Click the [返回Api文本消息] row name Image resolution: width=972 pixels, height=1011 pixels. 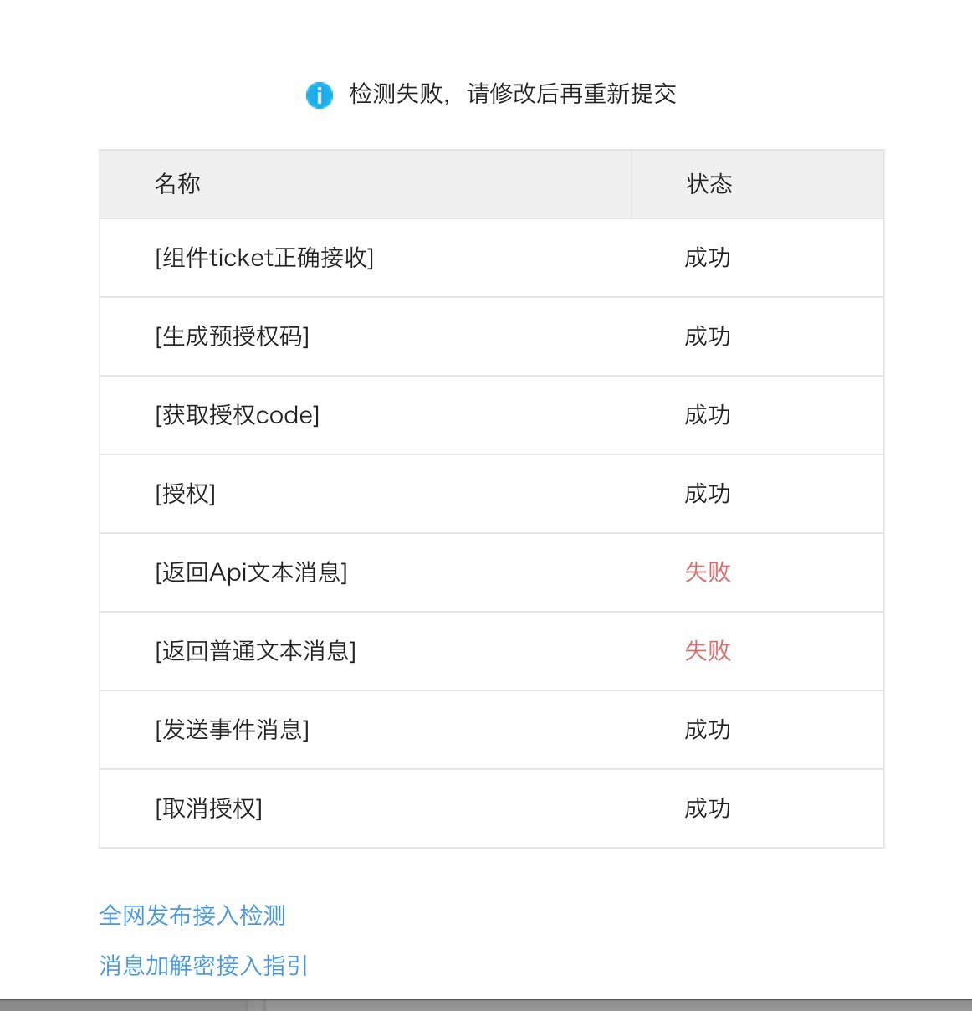[251, 572]
